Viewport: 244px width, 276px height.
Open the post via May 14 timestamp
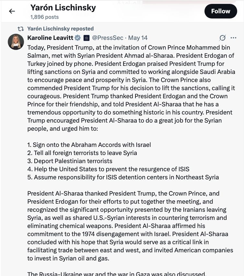click(138, 38)
